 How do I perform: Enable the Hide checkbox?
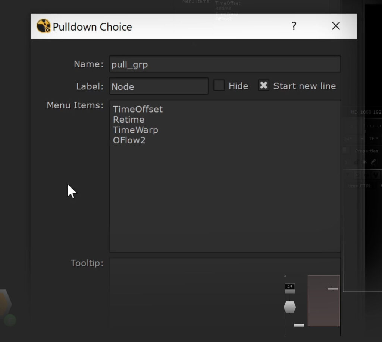(x=219, y=85)
